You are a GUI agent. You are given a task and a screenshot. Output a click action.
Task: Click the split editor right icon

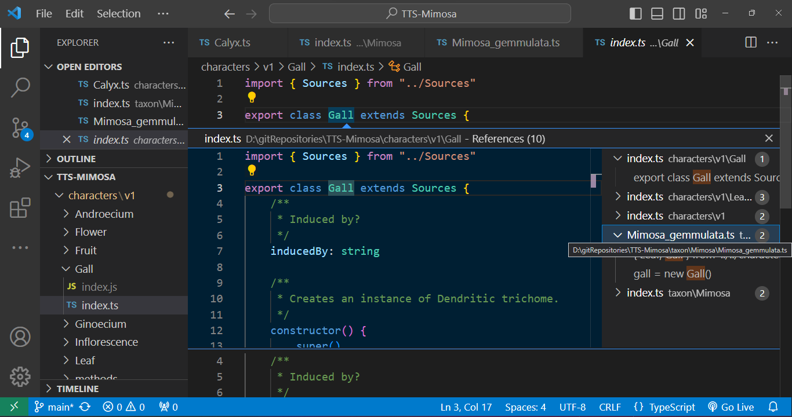(x=751, y=42)
